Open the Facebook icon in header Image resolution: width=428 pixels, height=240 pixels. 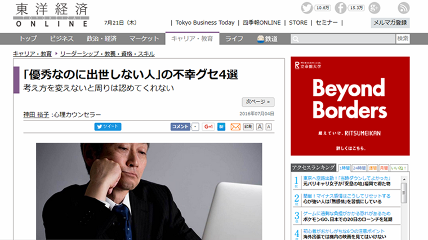(340, 8)
